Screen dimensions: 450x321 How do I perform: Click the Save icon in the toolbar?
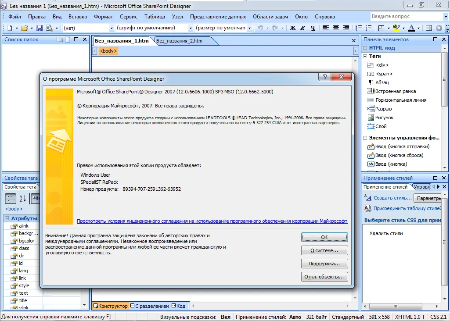(40, 28)
